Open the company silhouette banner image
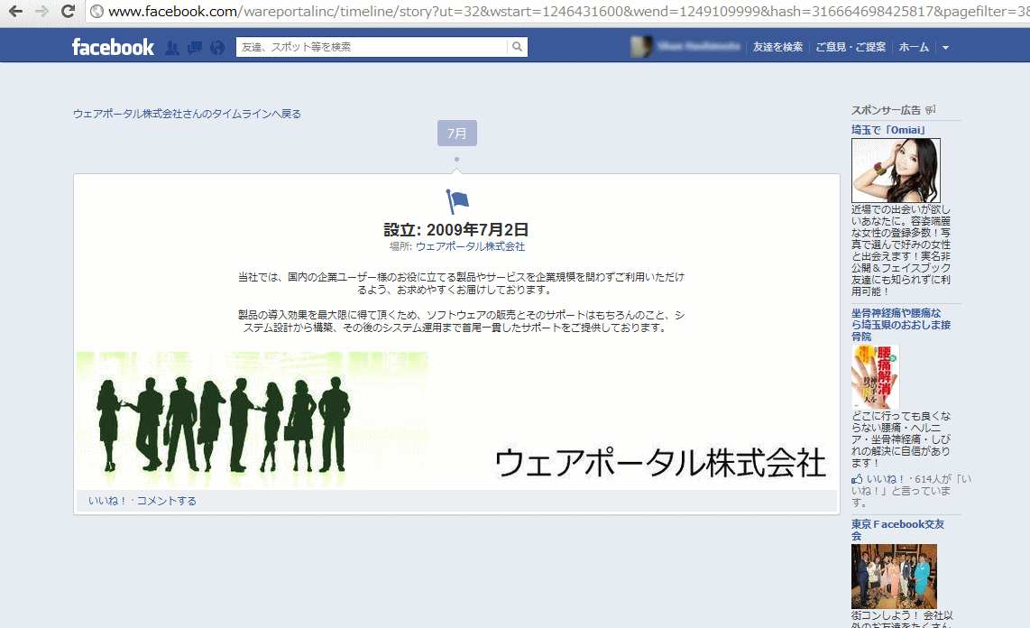 (456, 420)
